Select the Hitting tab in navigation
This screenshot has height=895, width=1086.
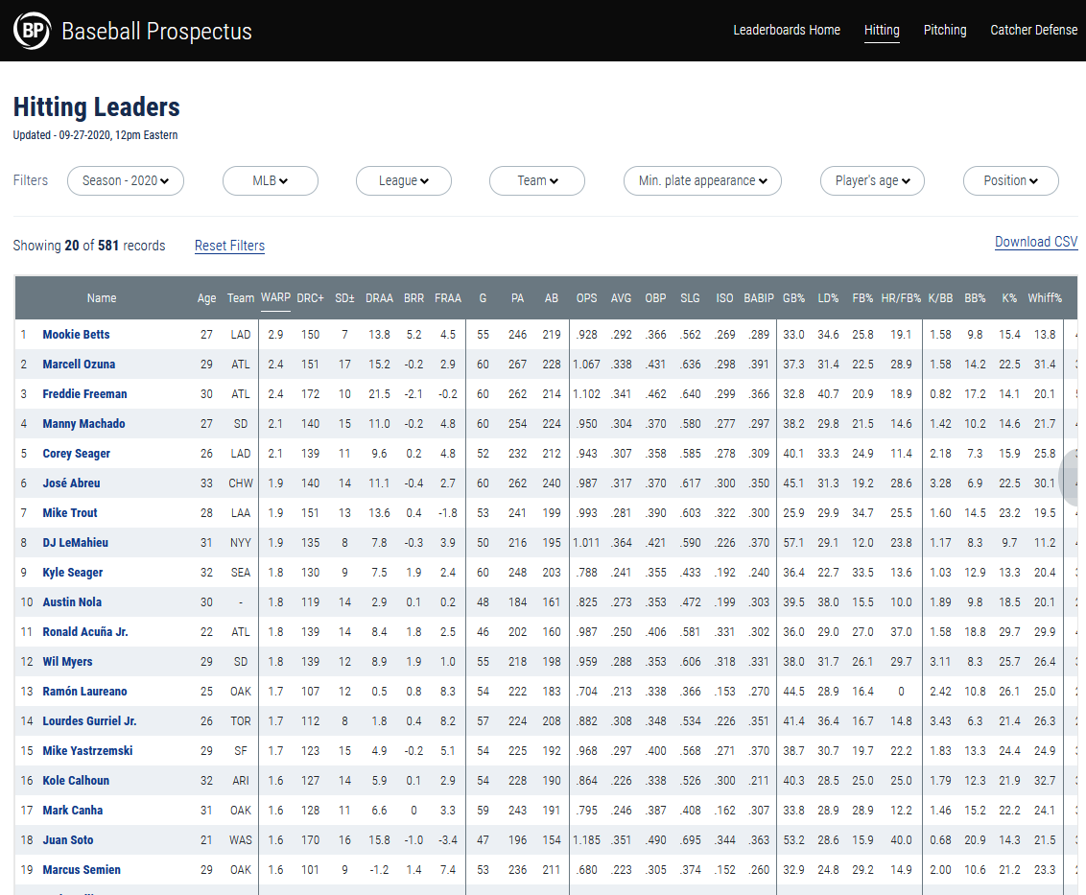coord(882,30)
